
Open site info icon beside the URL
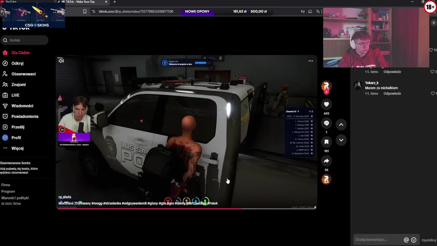(94, 12)
